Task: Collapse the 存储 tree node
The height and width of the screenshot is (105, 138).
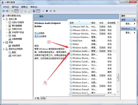Action: [4, 42]
